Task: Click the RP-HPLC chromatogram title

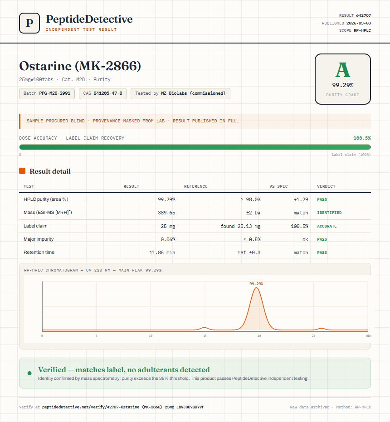Action: click(93, 270)
